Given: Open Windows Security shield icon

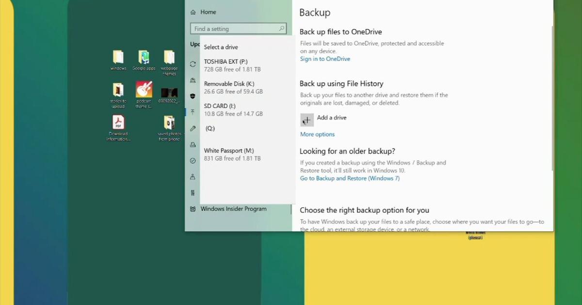Looking at the screenshot, I should [x=193, y=96].
